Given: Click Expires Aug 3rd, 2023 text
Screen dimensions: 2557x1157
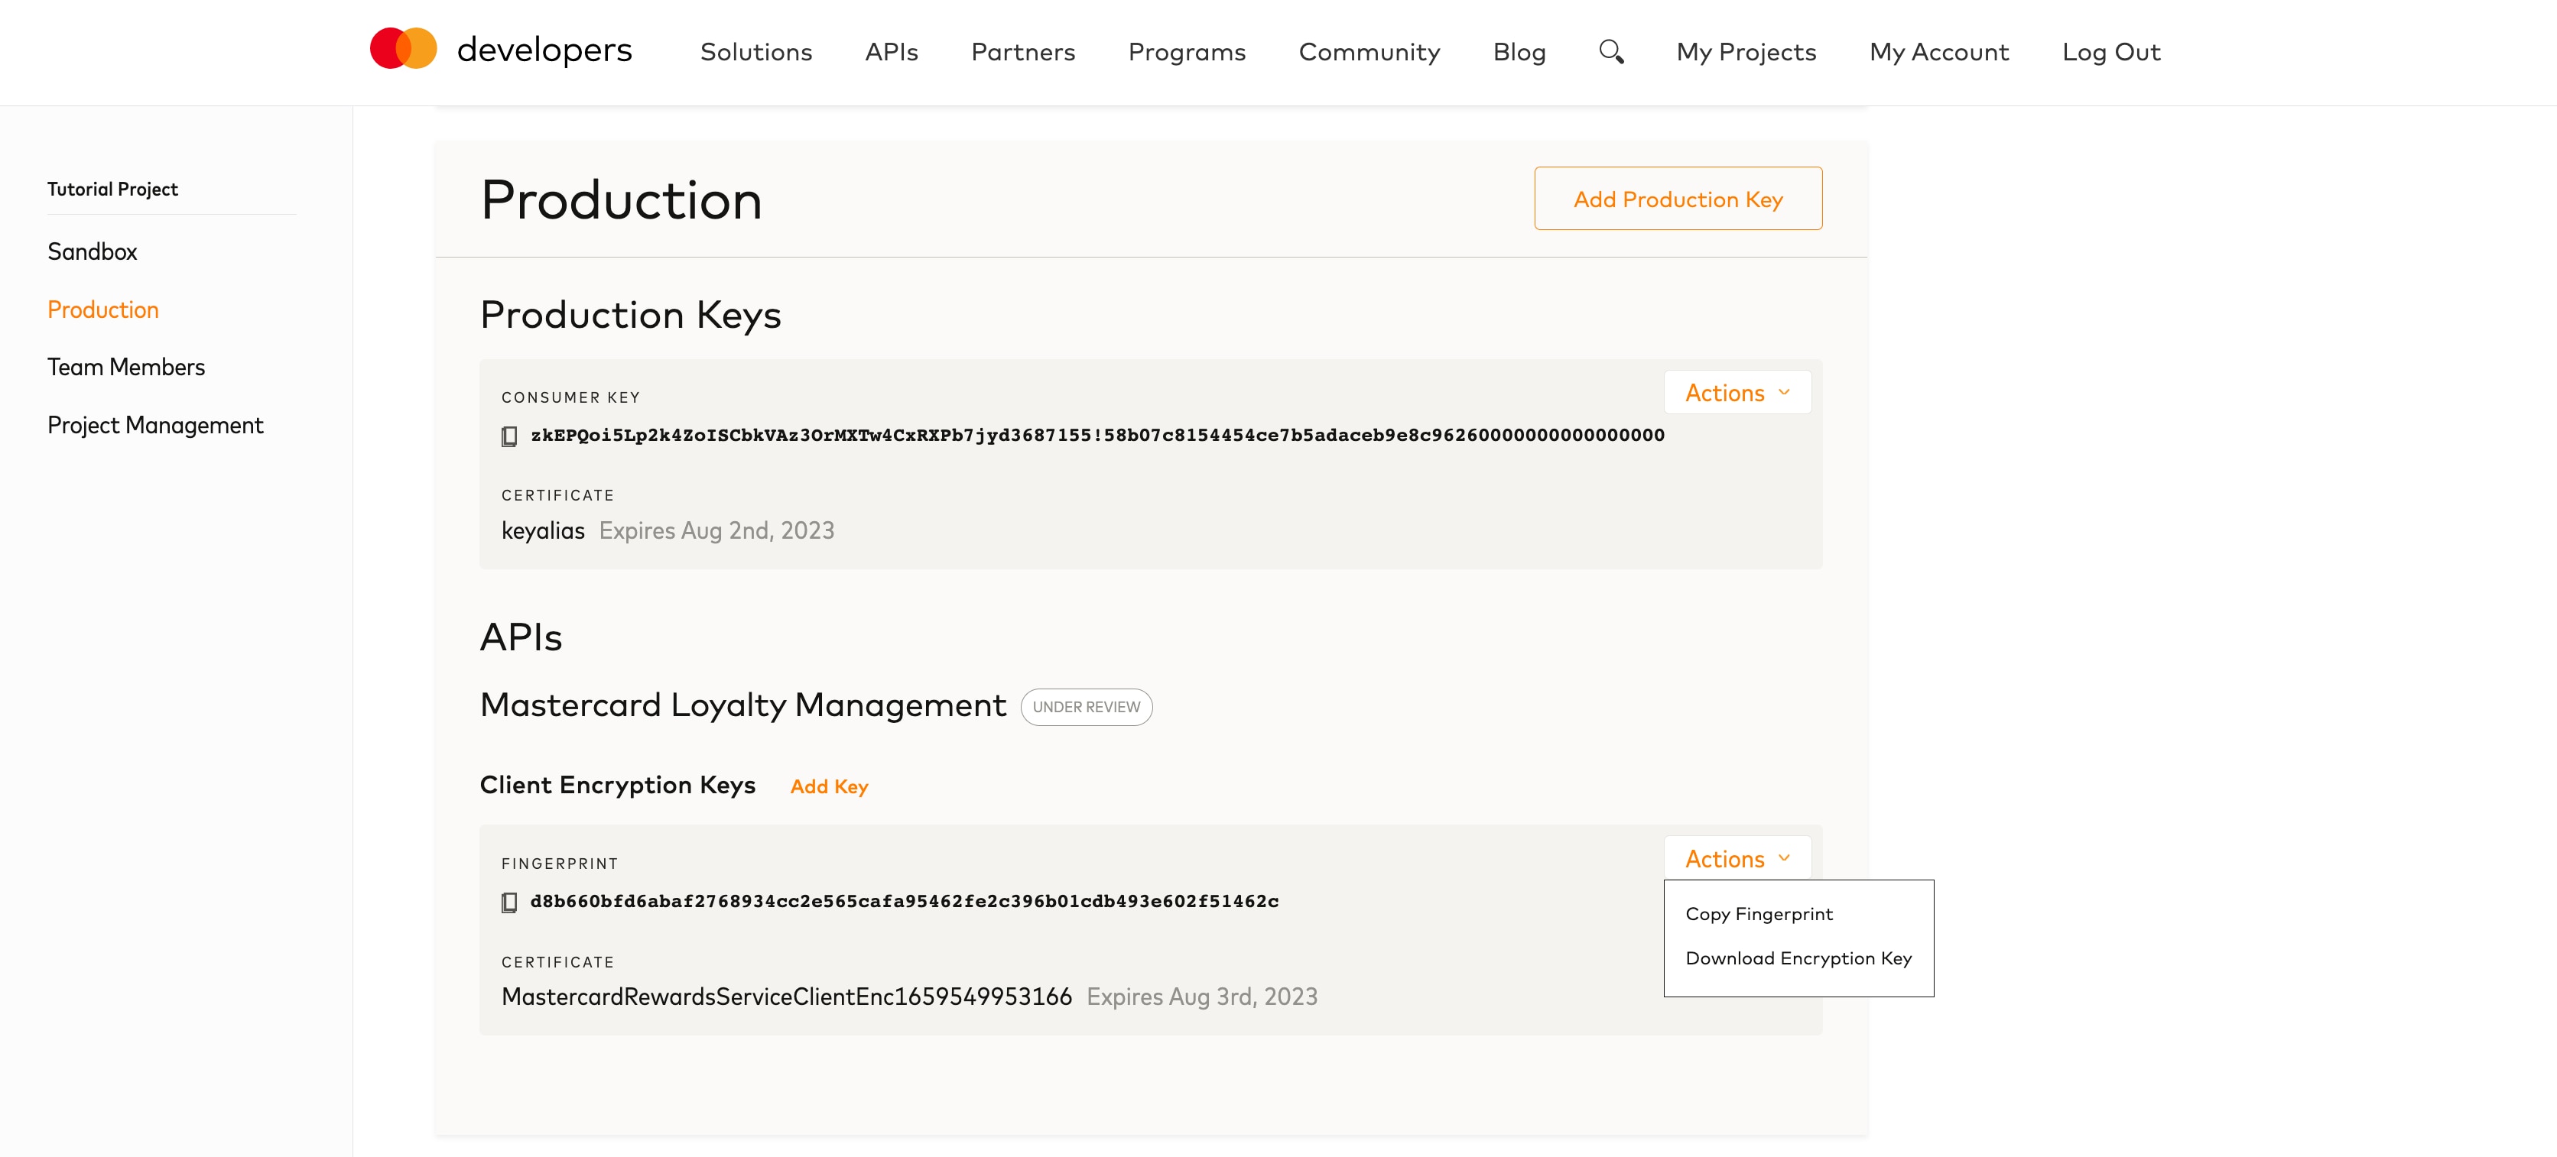Looking at the screenshot, I should tap(1201, 997).
